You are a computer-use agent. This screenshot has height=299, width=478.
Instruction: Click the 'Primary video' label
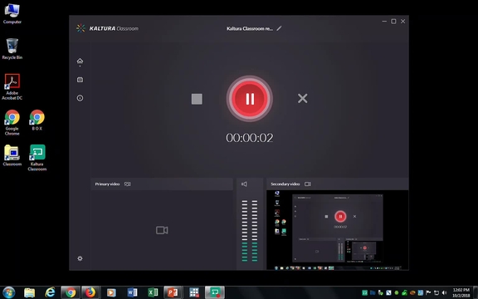107,184
